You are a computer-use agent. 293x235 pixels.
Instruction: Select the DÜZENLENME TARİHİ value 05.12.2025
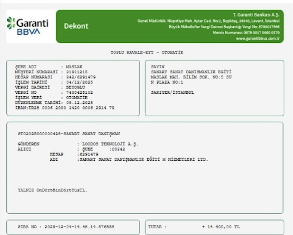pos(79,103)
